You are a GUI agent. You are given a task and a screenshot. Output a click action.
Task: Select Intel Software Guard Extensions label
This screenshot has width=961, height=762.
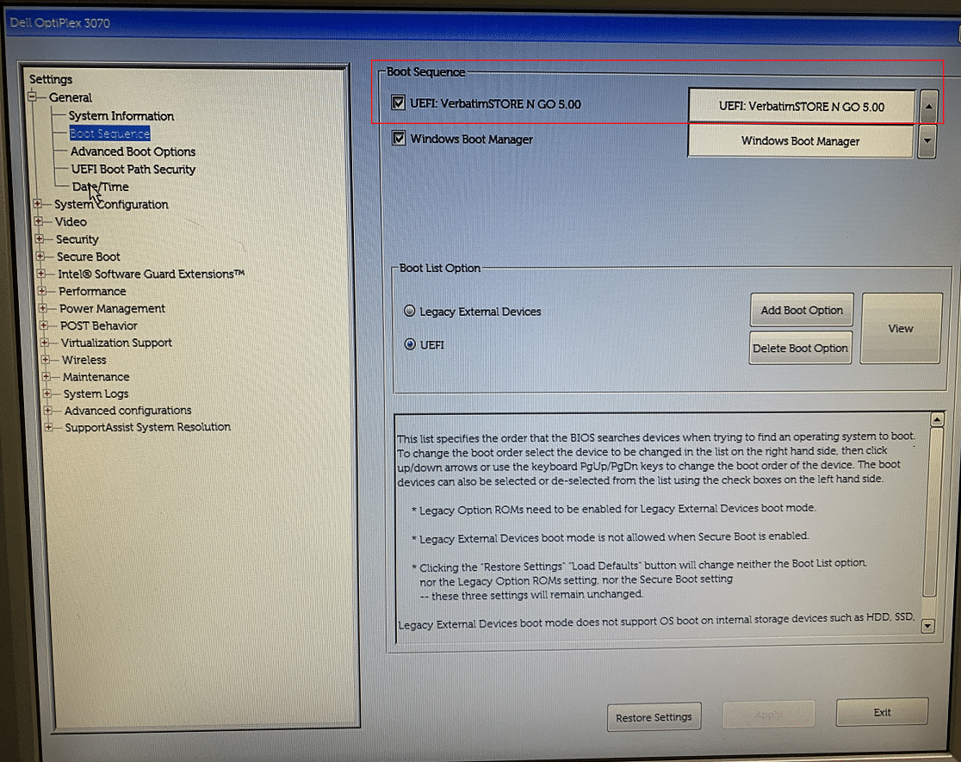click(x=152, y=274)
